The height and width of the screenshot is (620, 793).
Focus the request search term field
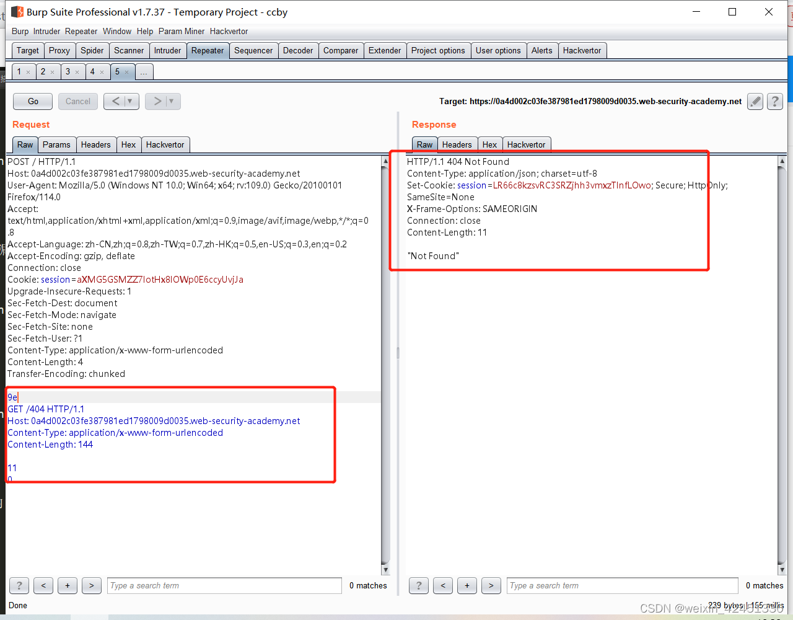224,585
